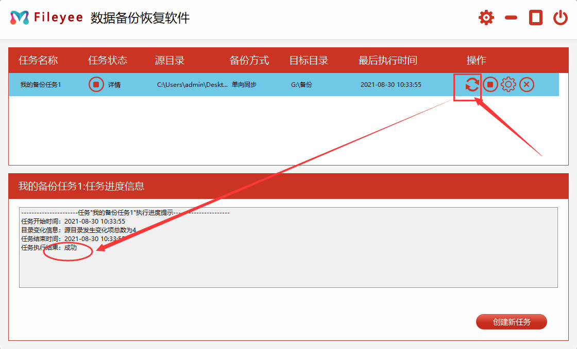Click the 备份方式 column header
The height and width of the screenshot is (349, 577).
[249, 61]
